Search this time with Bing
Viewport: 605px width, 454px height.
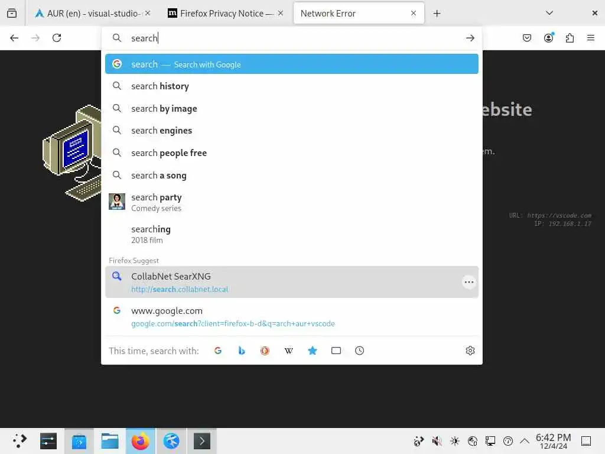(242, 351)
